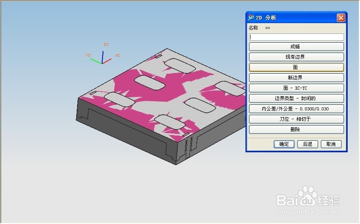The width and height of the screenshot is (360, 224).
Task: Switch 边界类型 - 封闭的 setting
Action: pyautogui.click(x=296, y=98)
